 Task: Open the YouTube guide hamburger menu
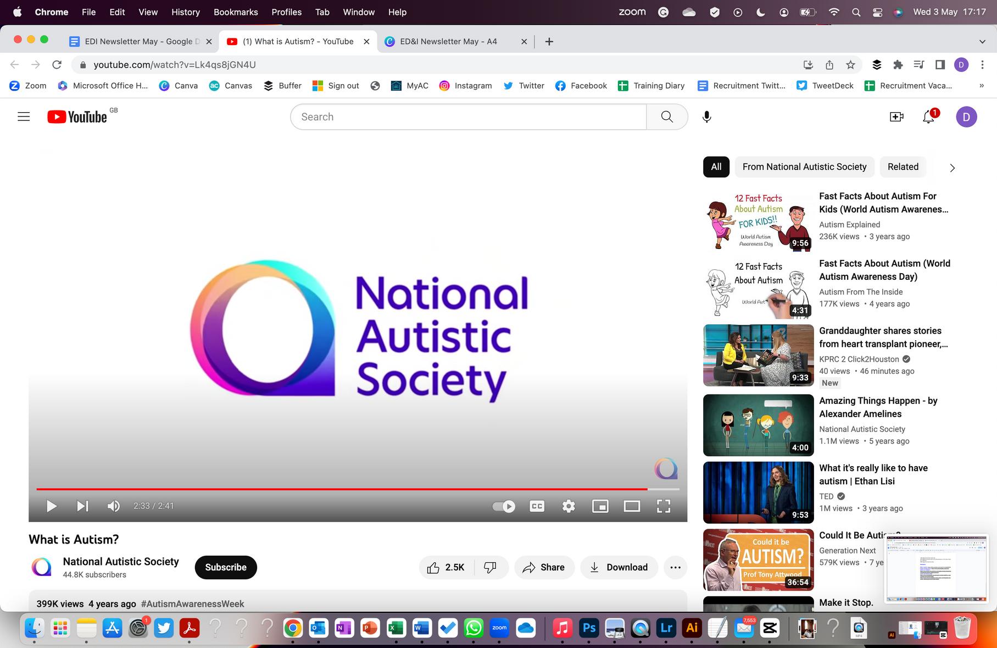pyautogui.click(x=24, y=117)
